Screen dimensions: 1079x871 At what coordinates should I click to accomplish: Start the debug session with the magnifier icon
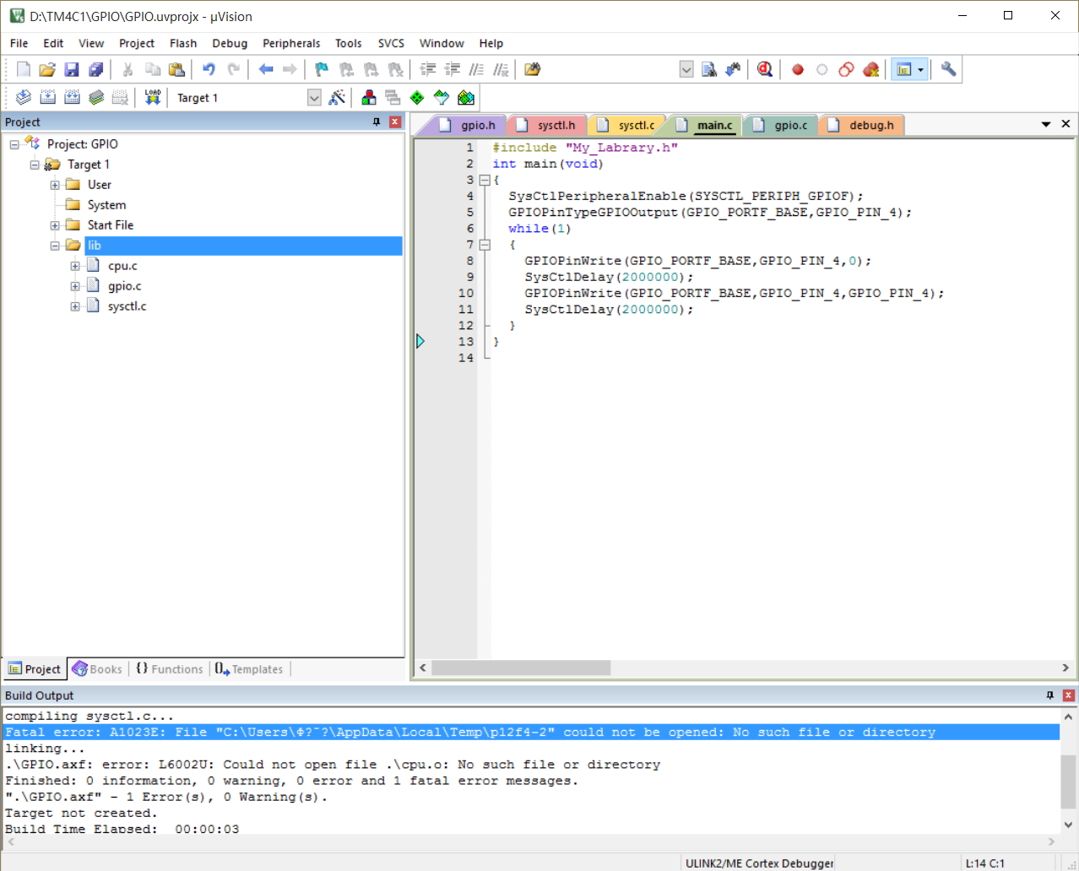tap(765, 69)
